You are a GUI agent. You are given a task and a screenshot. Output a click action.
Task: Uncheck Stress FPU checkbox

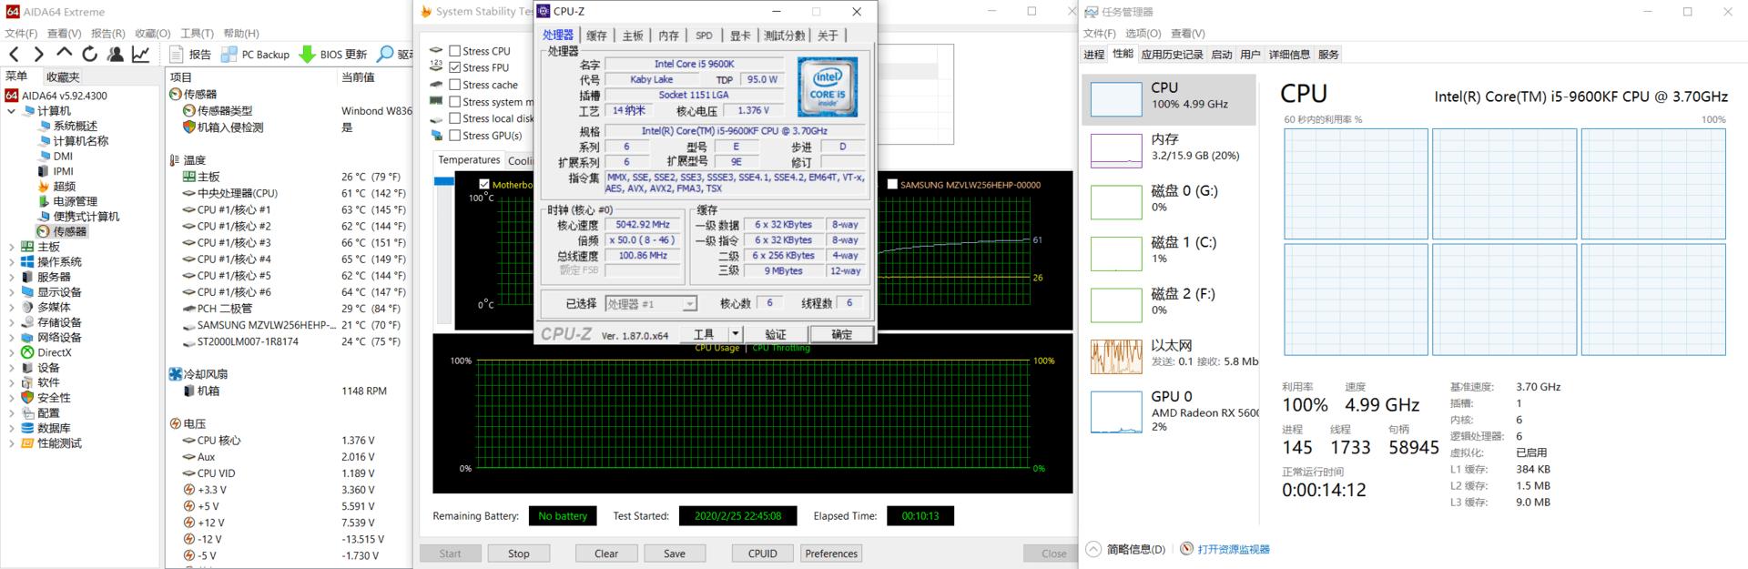pos(454,67)
